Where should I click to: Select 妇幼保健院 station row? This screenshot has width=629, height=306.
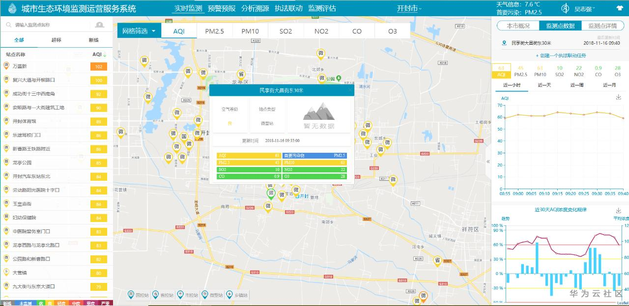(57, 218)
